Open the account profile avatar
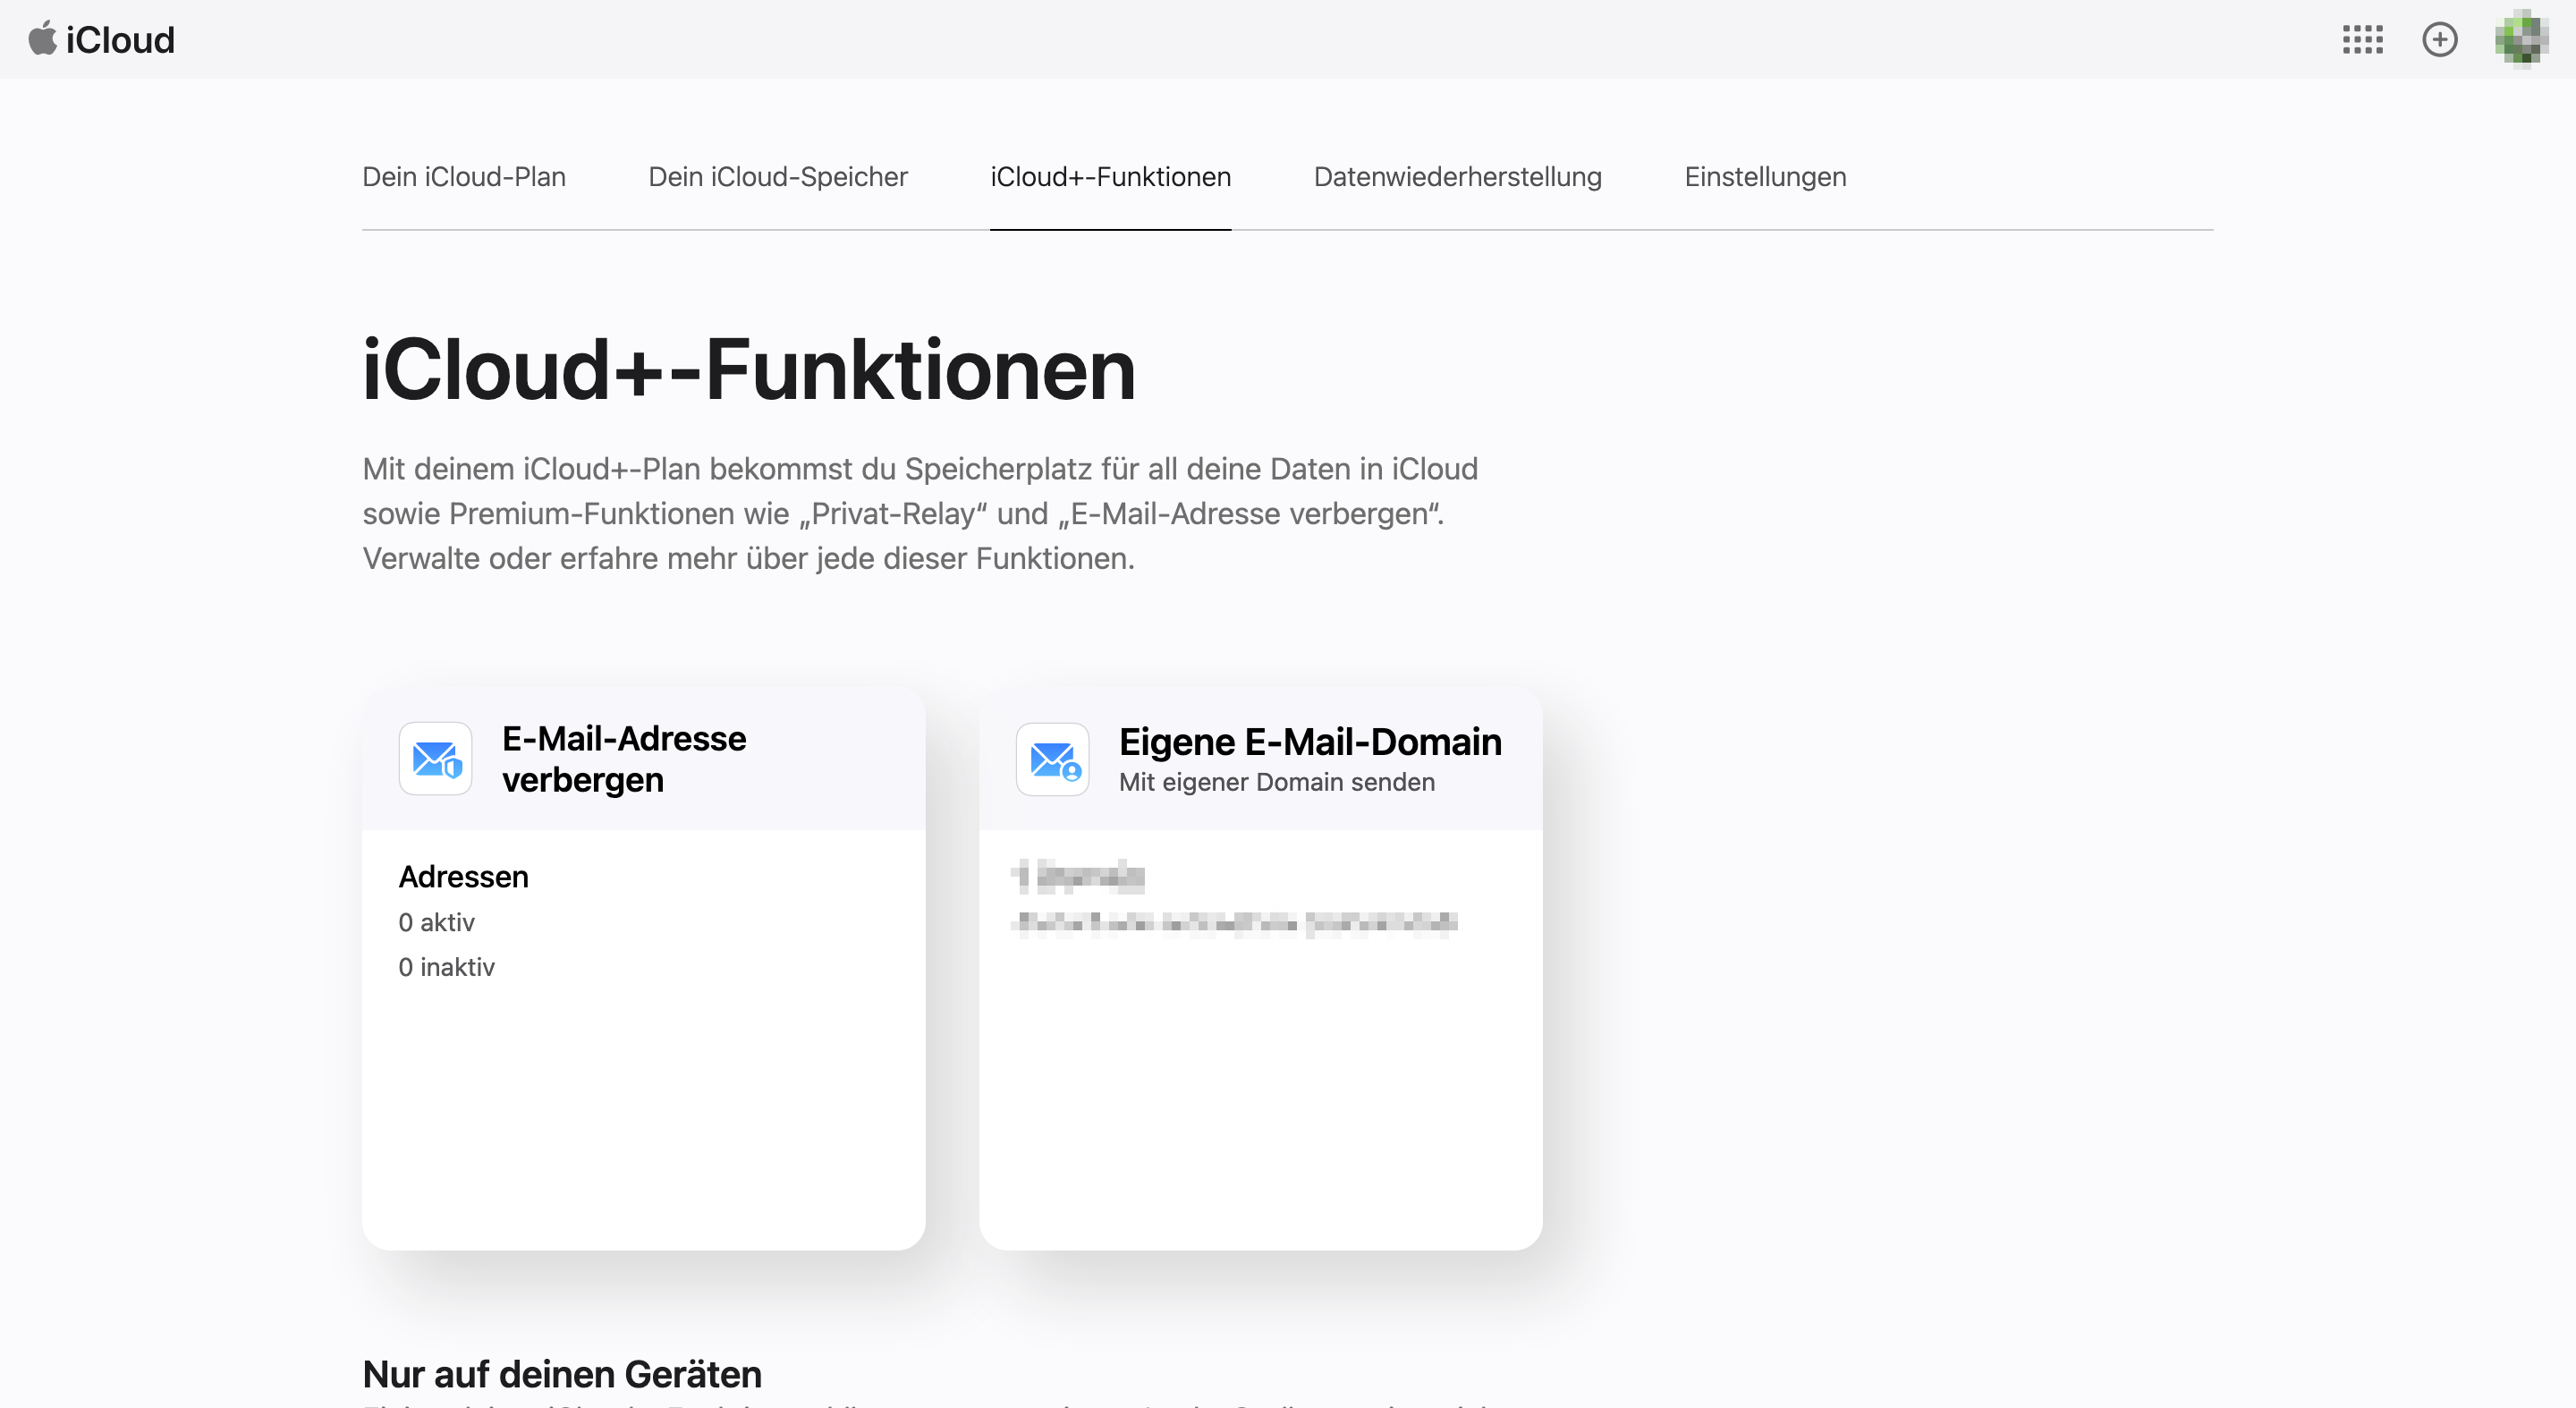This screenshot has height=1408, width=2576. [x=2521, y=40]
